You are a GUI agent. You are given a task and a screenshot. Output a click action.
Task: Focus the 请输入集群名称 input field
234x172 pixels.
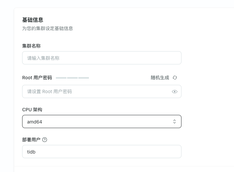pos(101,58)
